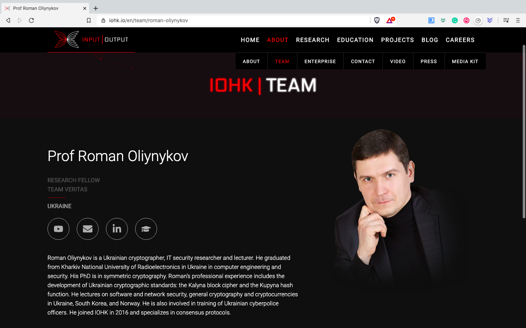Click the Prof Roman Oliynykov heading
526x328 pixels.
tap(118, 156)
